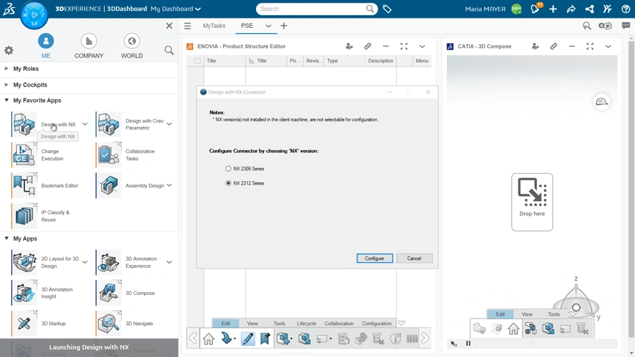Open the network share icon in top bar
Image resolution: width=635 pixels, height=357 pixels.
pos(589,9)
